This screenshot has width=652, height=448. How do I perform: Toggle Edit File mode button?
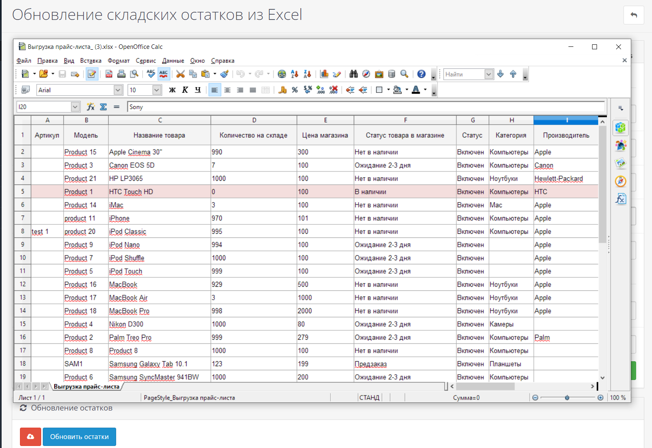click(92, 74)
